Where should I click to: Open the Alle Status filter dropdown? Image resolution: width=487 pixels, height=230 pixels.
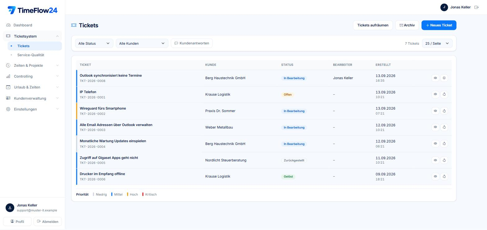(x=94, y=43)
